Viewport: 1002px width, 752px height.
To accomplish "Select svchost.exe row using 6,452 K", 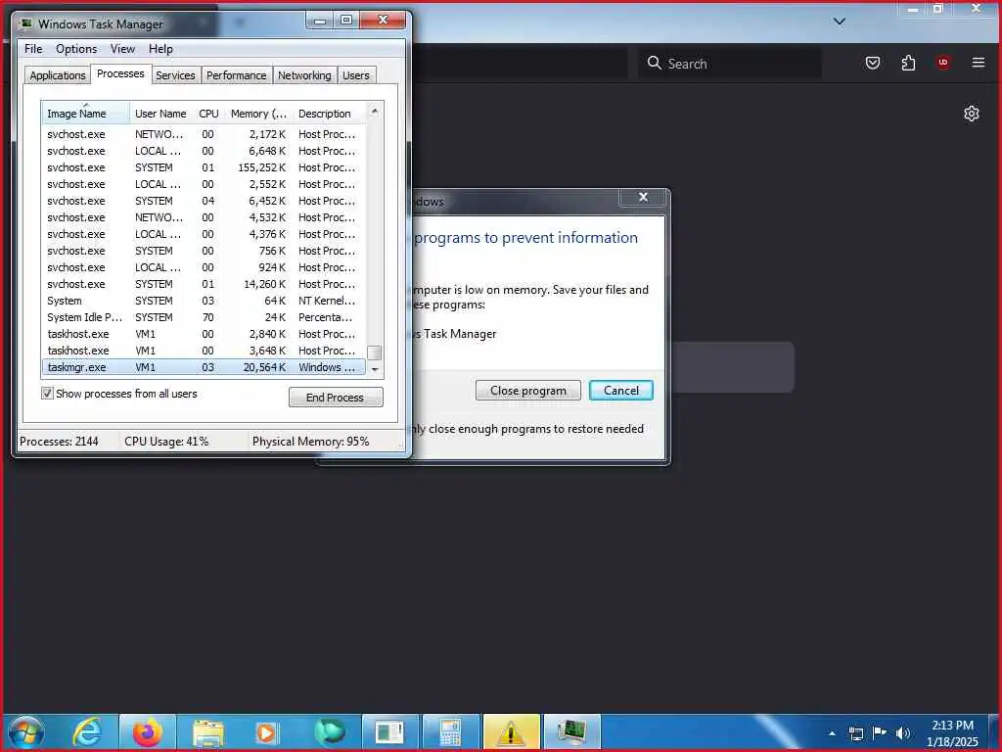I will pyautogui.click(x=204, y=201).
